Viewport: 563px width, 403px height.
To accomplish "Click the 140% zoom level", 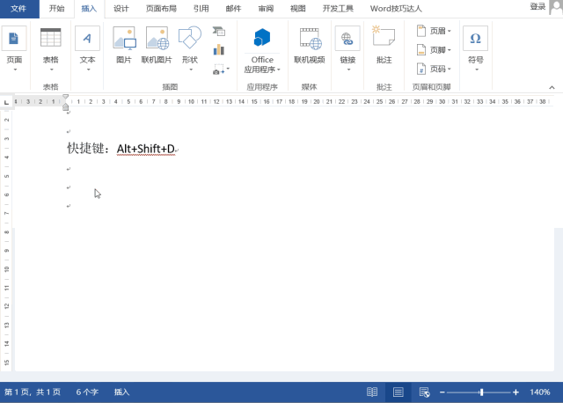I will [539, 392].
